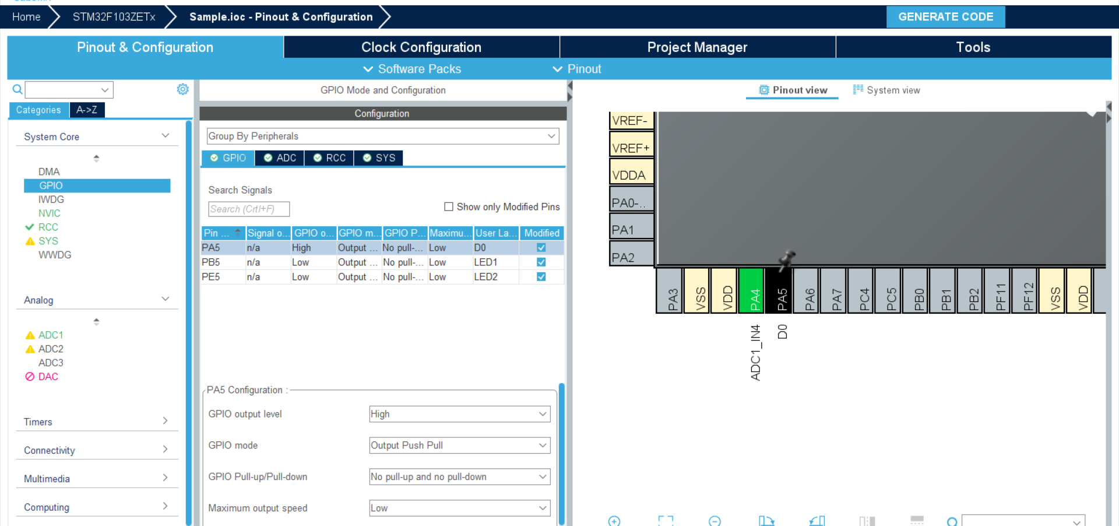The height and width of the screenshot is (526, 1119).
Task: Rotate the chip pinout clockwise
Action: (766, 521)
